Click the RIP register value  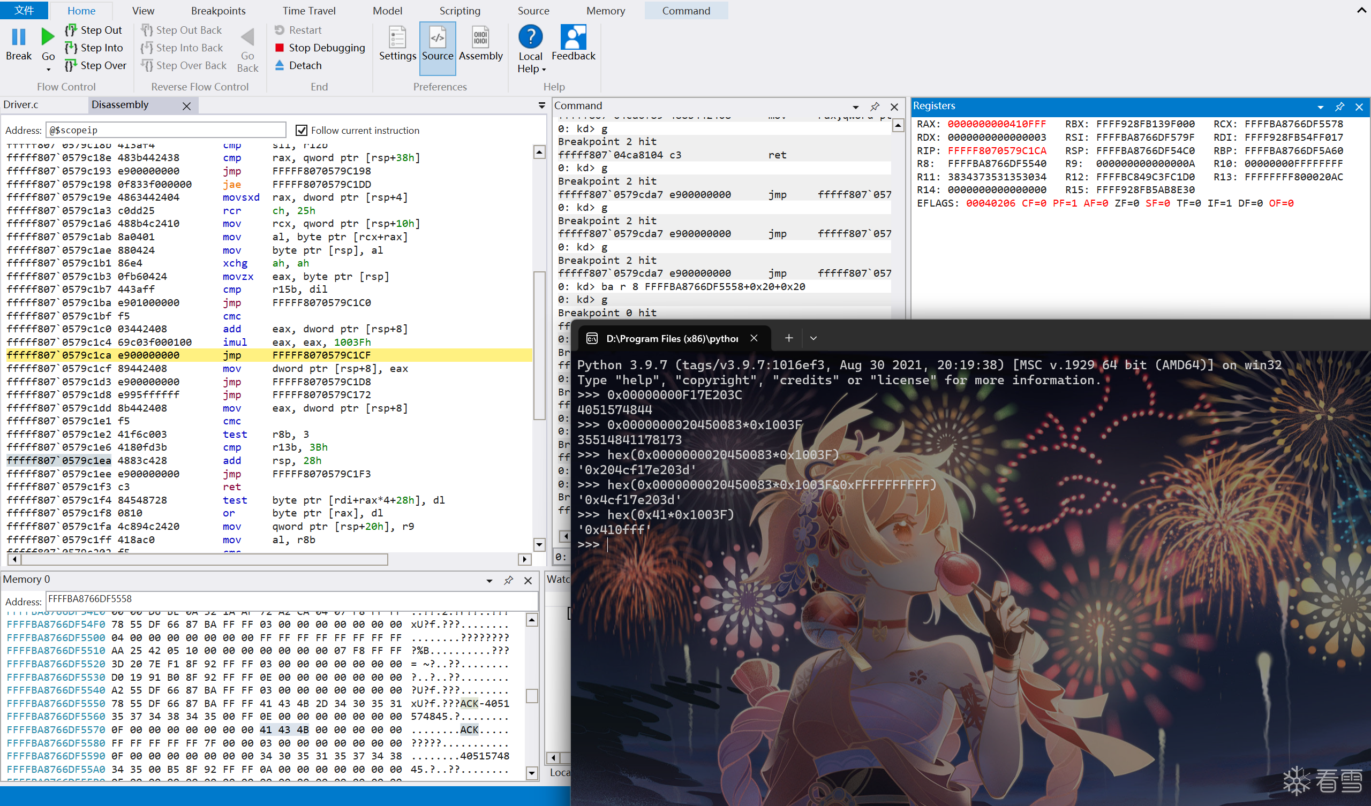pos(997,150)
